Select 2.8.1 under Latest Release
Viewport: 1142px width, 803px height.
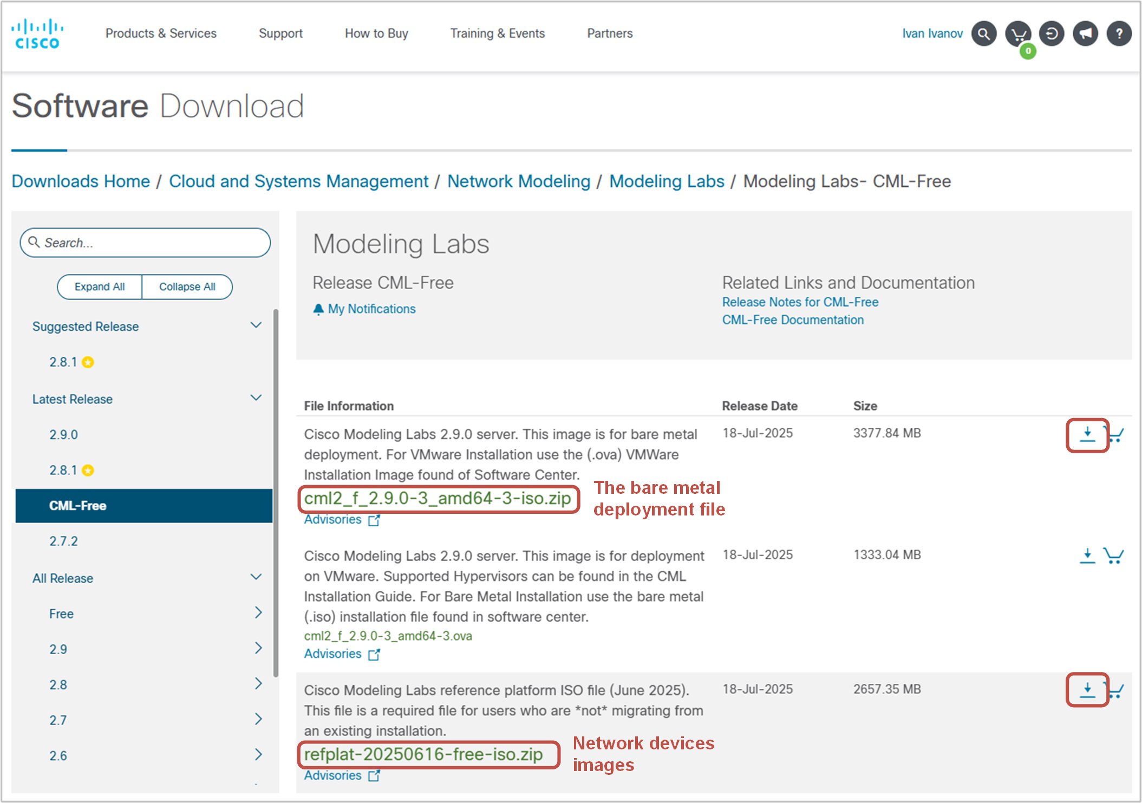click(63, 471)
